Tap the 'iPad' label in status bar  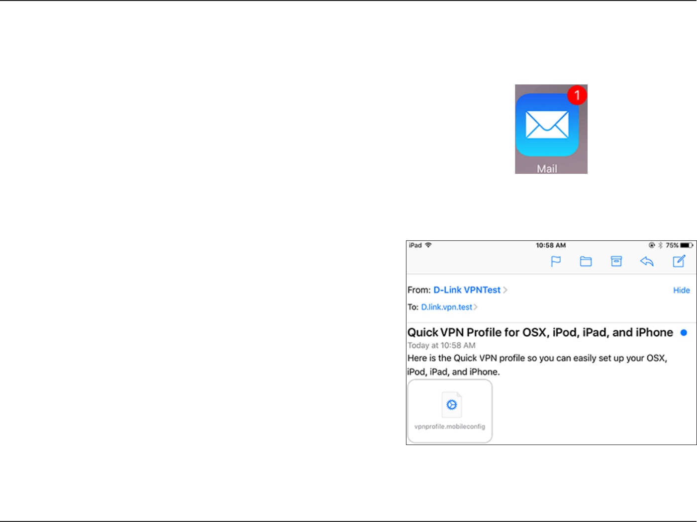click(x=415, y=245)
